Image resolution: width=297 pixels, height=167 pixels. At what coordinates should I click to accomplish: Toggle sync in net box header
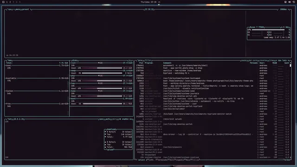tap(101, 119)
